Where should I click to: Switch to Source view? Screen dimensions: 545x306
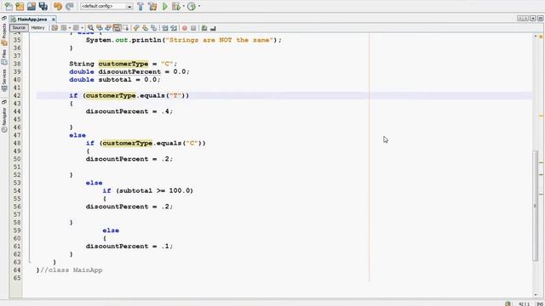[19, 28]
